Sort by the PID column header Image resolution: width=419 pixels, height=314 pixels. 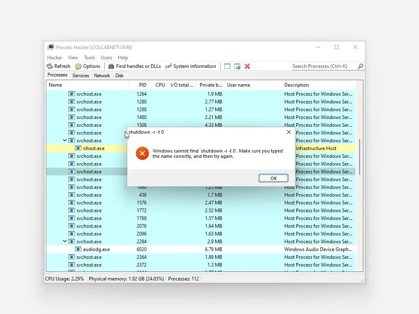coord(139,85)
